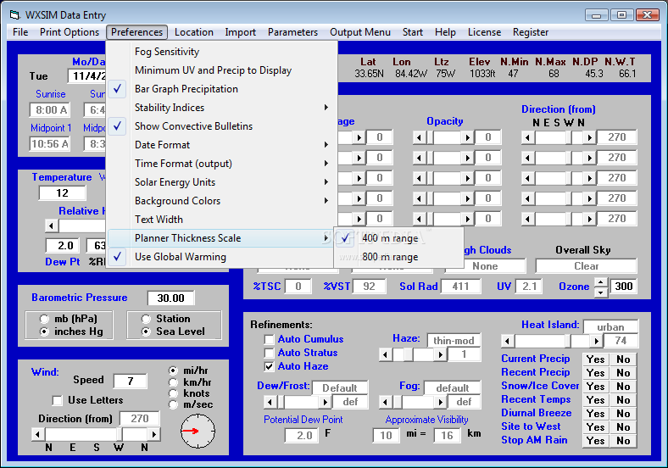Choose 800 m range option
The height and width of the screenshot is (468, 668).
(x=398, y=257)
